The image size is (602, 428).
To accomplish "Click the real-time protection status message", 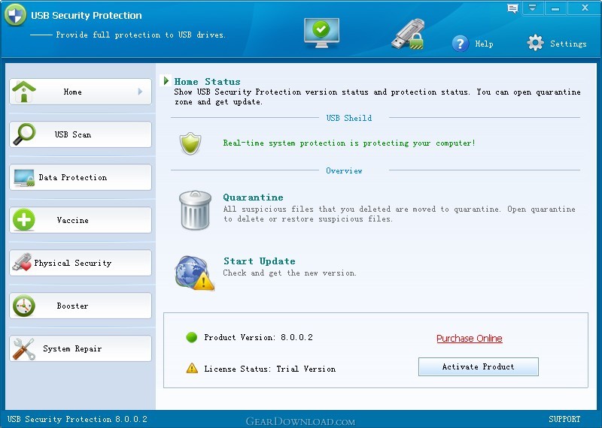I will pos(349,143).
